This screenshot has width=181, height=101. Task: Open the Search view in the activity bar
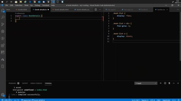pos(3,17)
